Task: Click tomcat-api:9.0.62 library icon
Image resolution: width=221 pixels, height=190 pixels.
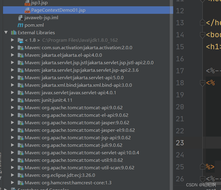Action: tap(21, 108)
